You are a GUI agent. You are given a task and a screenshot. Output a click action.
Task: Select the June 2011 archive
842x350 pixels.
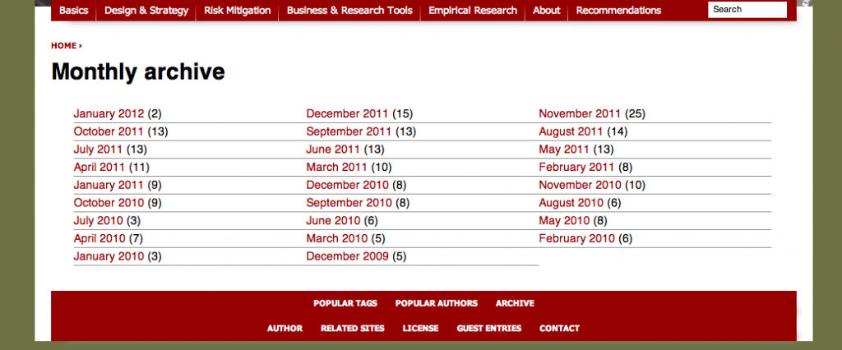(x=333, y=150)
